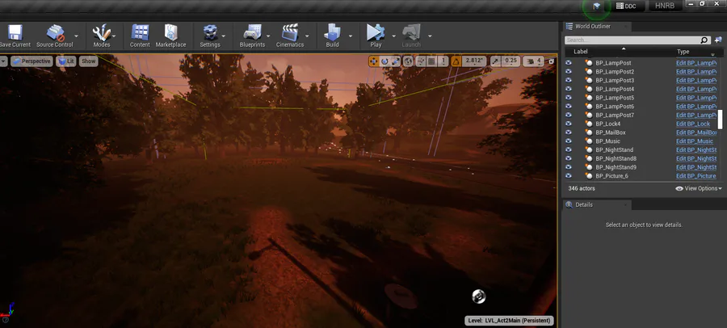Click the greyed Launch icon
This screenshot has height=328, width=727.
tap(411, 32)
